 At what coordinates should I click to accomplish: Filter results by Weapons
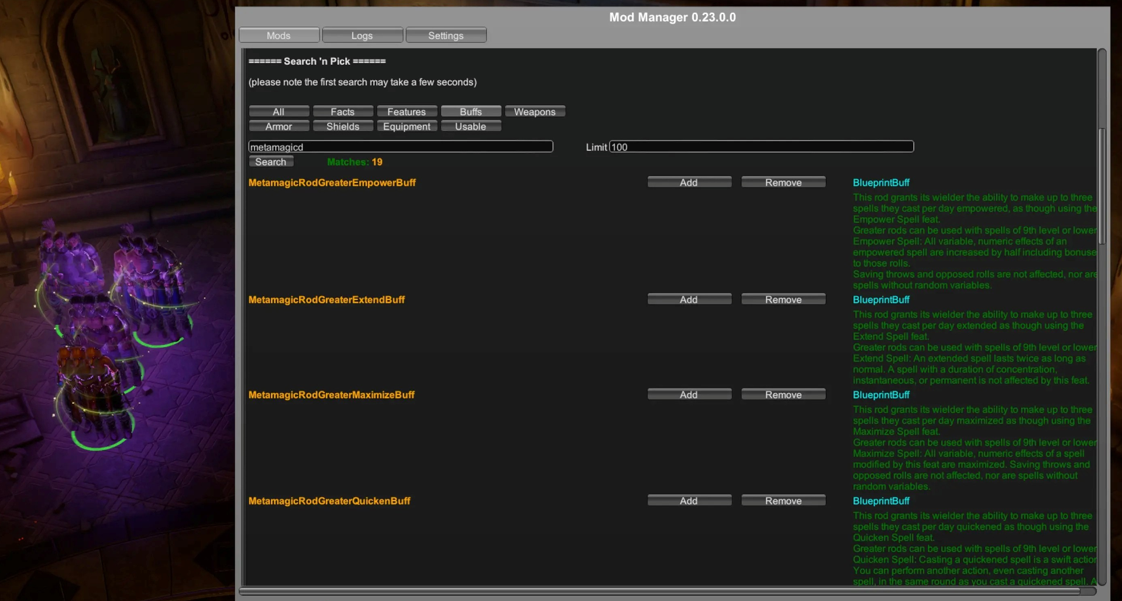pos(535,112)
